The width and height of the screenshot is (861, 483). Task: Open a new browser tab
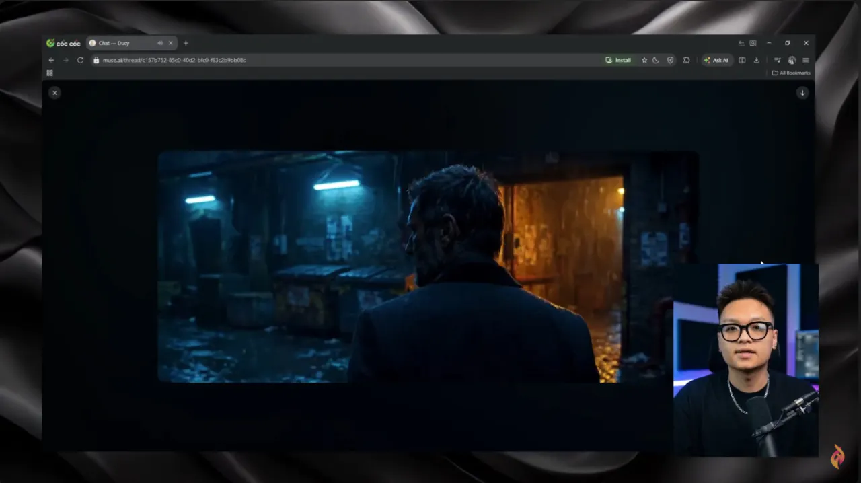click(x=186, y=43)
